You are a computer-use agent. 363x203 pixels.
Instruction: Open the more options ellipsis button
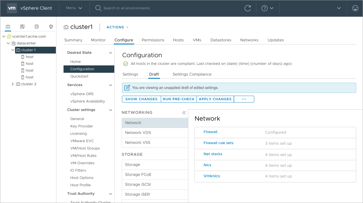tap(244, 99)
